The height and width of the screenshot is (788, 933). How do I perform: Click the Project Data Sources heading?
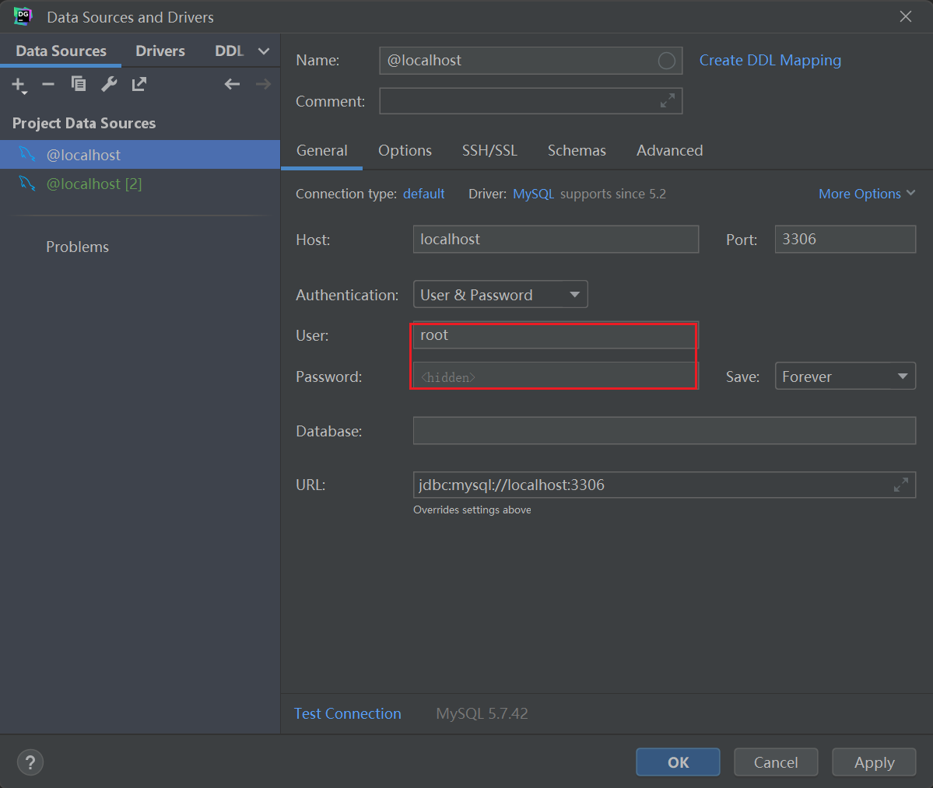point(84,123)
